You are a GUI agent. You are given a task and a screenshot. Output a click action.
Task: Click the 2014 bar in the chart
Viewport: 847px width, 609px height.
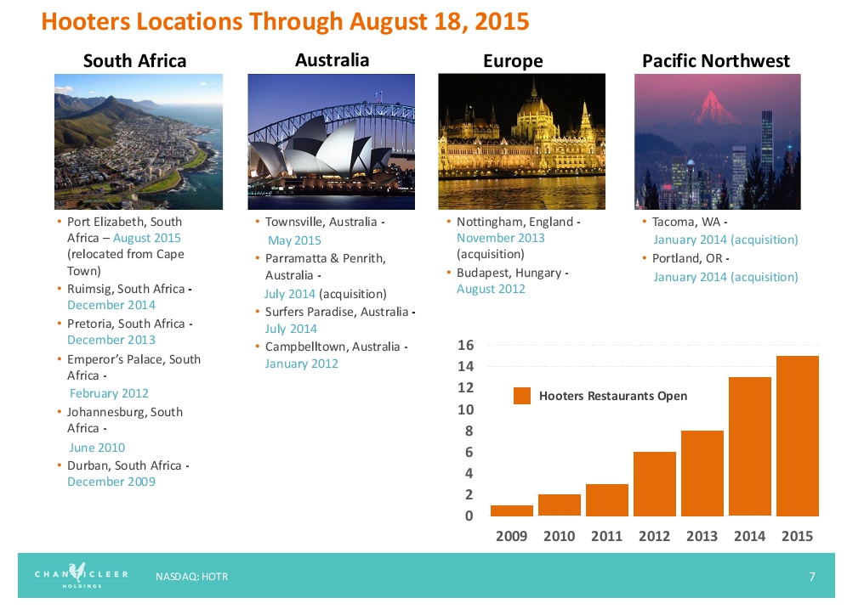[749, 446]
